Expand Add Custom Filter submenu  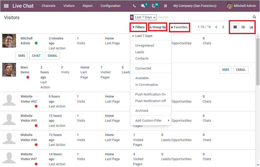[x=149, y=120]
